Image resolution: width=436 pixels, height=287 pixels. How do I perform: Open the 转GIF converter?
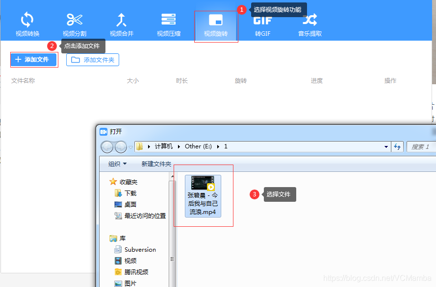pos(262,26)
